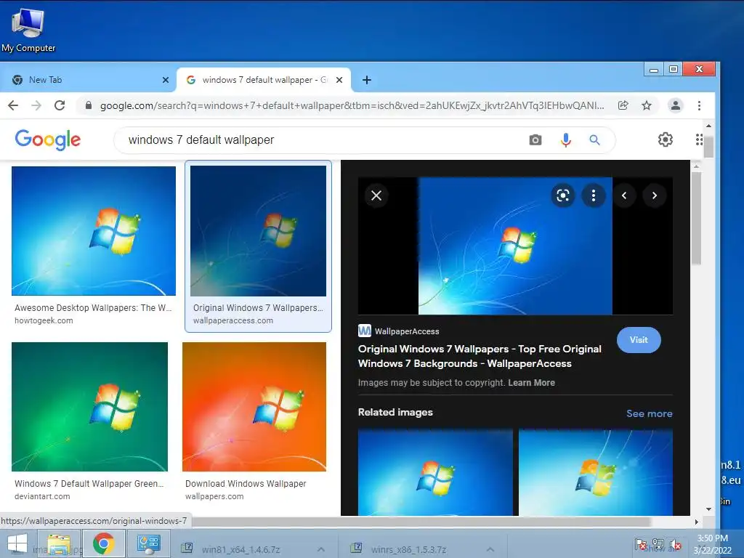Show previous image in preview
This screenshot has height=558, width=744.
[624, 195]
